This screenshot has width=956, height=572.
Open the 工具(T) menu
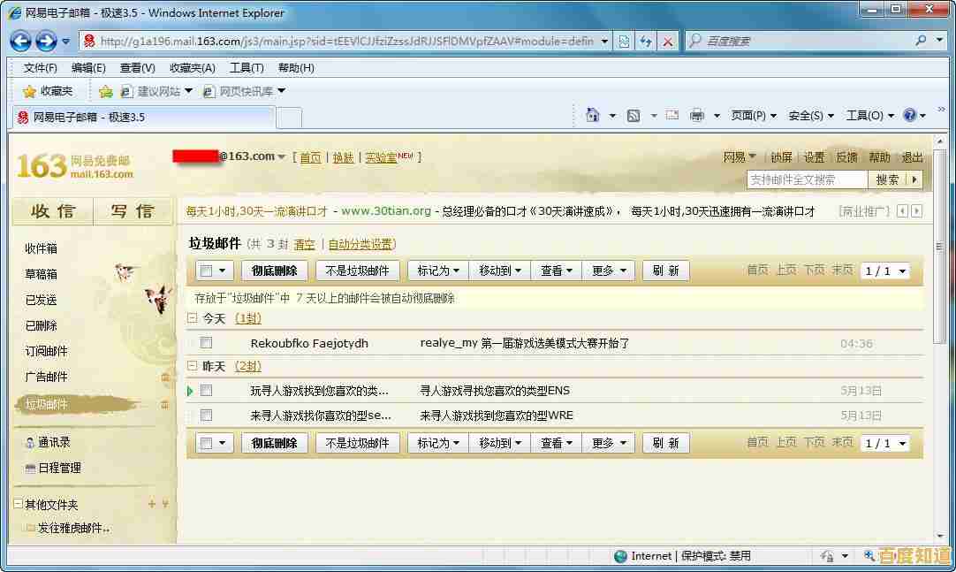[x=246, y=67]
